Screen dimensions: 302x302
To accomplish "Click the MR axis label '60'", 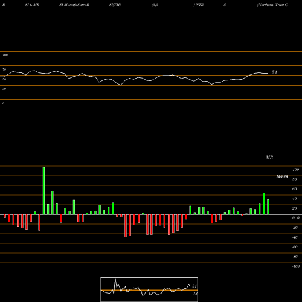I will 295,189.
